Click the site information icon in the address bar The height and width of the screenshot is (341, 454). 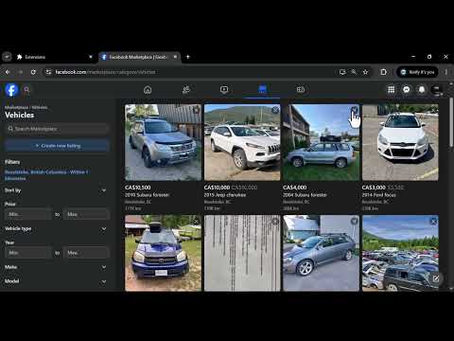[48, 72]
